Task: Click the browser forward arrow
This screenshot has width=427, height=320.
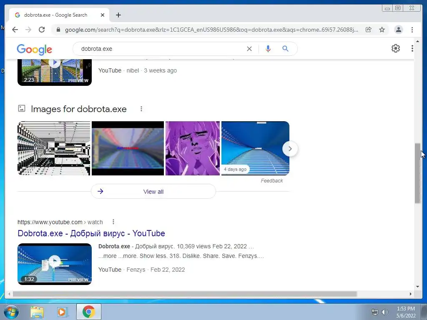Action: click(28, 30)
